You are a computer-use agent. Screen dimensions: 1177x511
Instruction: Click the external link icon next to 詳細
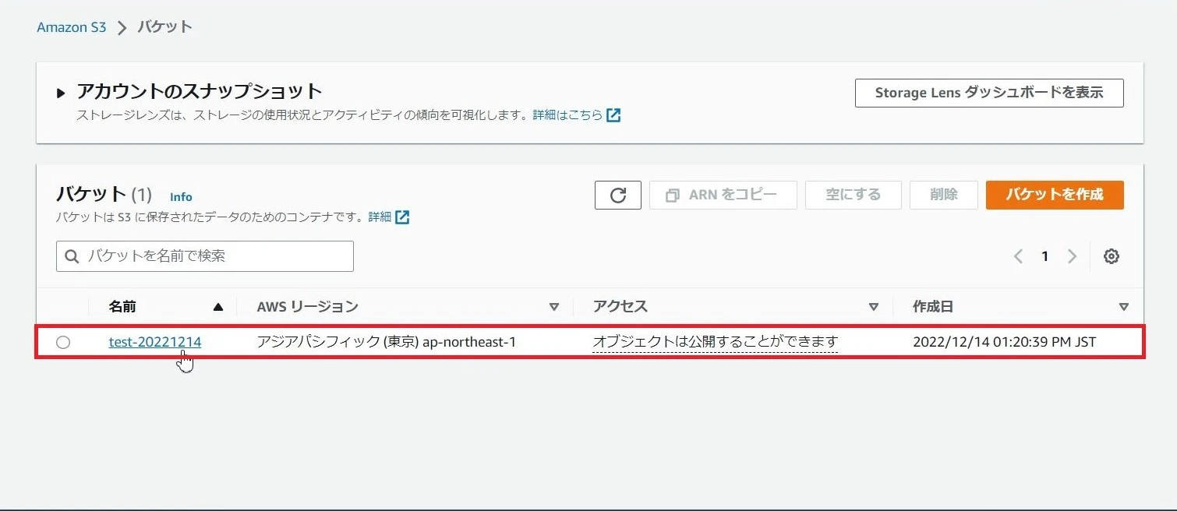point(402,217)
